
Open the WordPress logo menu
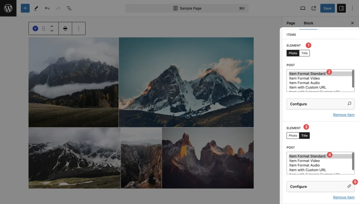click(x=8, y=8)
